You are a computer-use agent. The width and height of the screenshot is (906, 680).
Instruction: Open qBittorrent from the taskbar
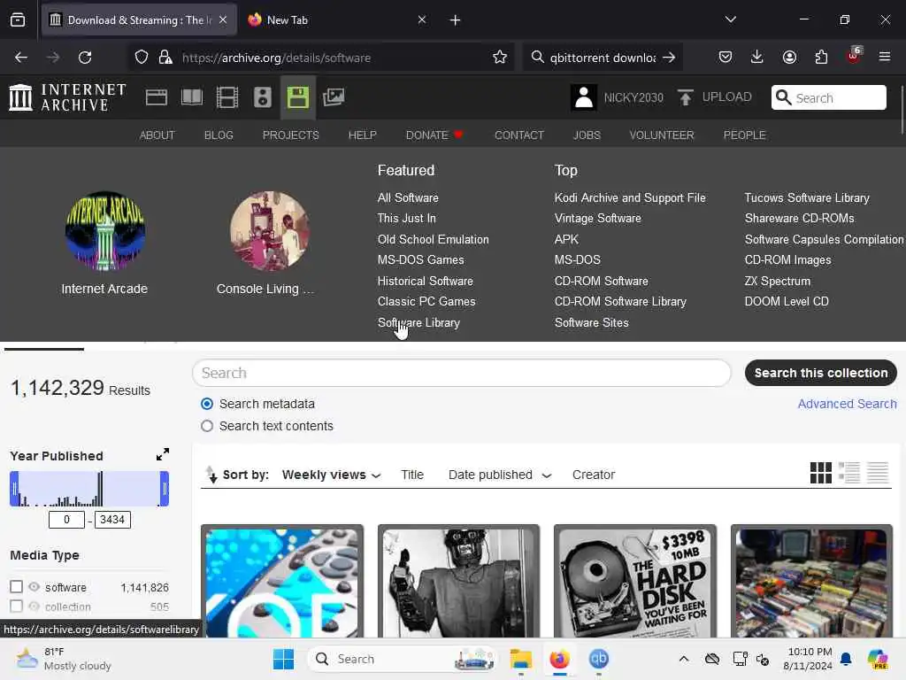599,659
